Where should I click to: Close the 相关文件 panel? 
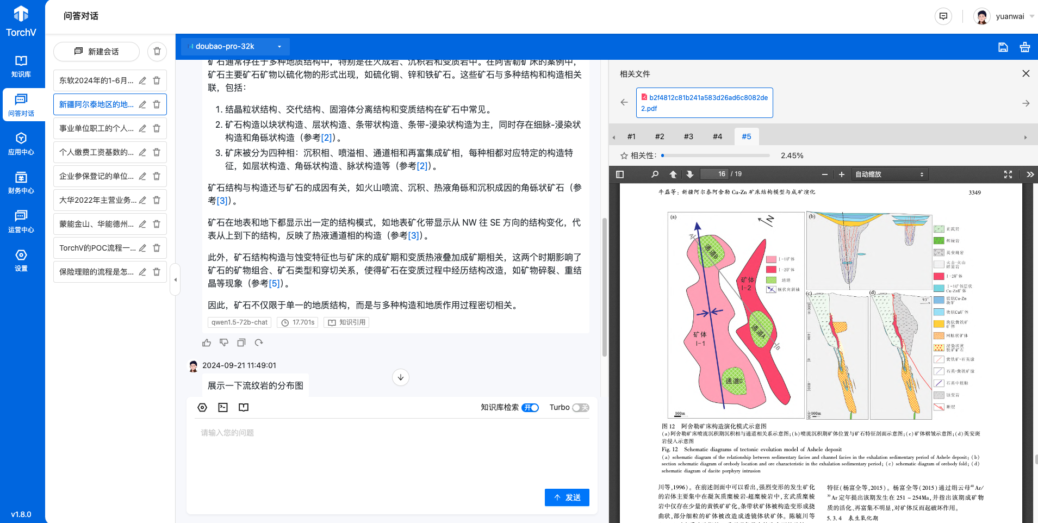(x=1026, y=73)
